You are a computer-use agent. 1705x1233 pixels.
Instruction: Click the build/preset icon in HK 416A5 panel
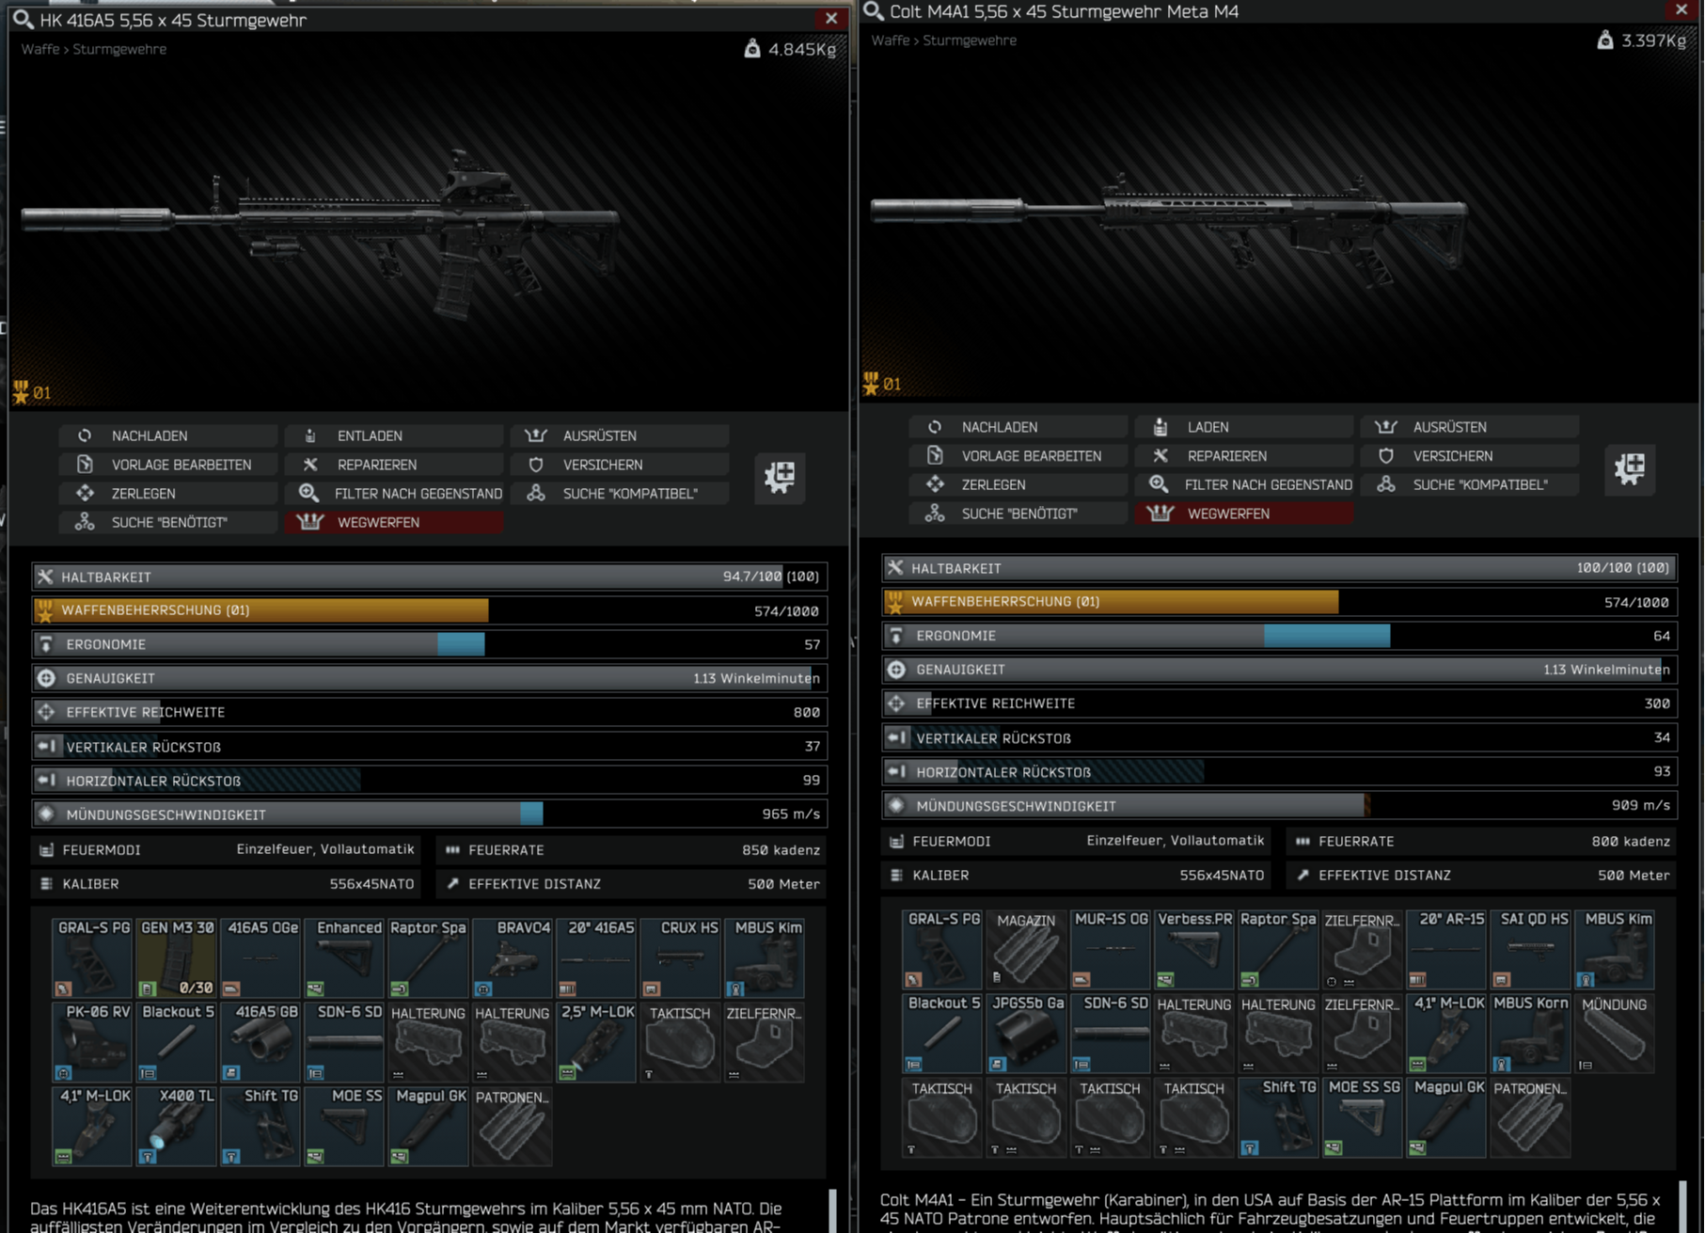coord(779,477)
